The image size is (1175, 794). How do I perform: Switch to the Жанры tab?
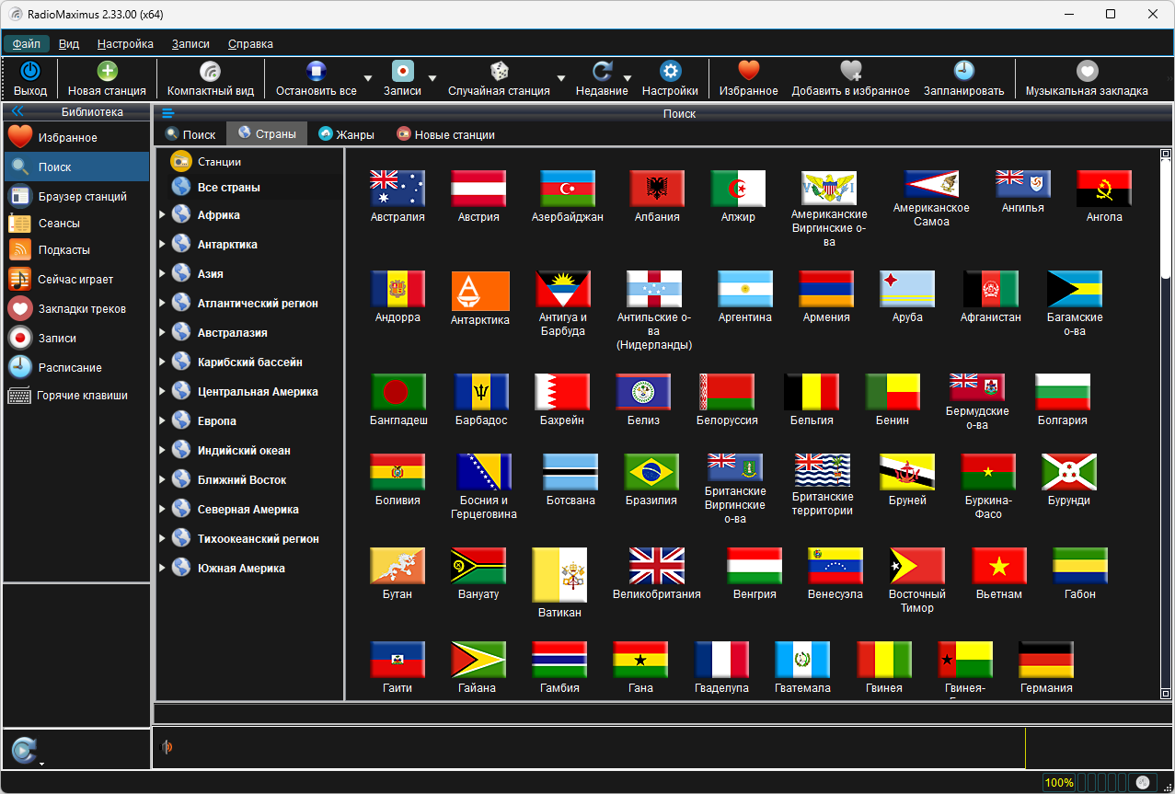[346, 134]
